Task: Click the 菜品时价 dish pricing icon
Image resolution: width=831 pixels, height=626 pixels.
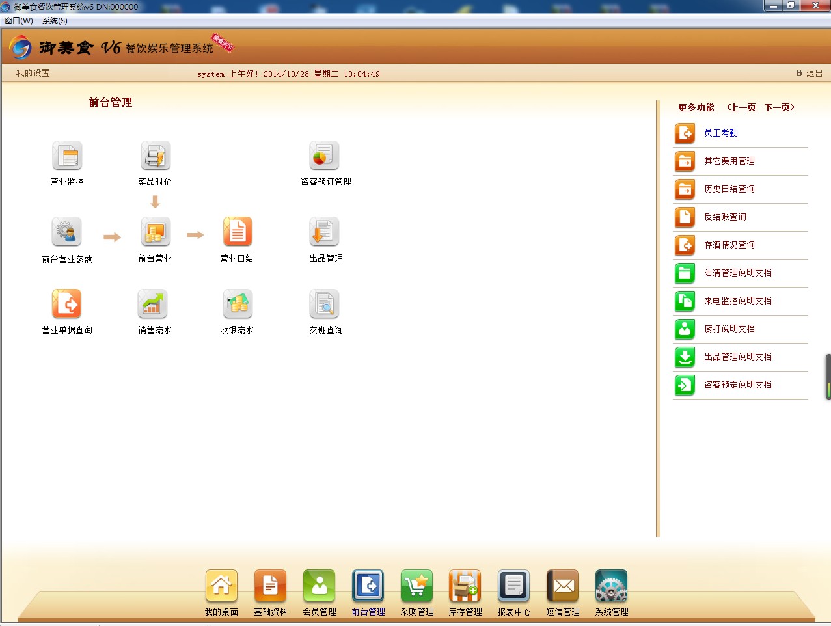Action: pyautogui.click(x=155, y=156)
